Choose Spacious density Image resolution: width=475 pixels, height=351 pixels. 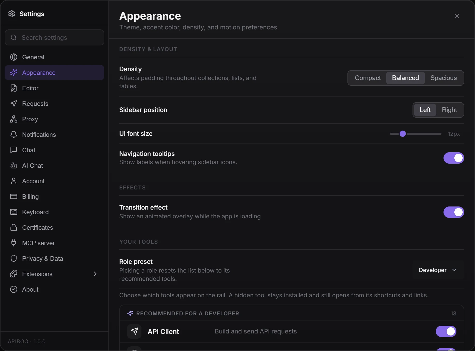tap(444, 78)
